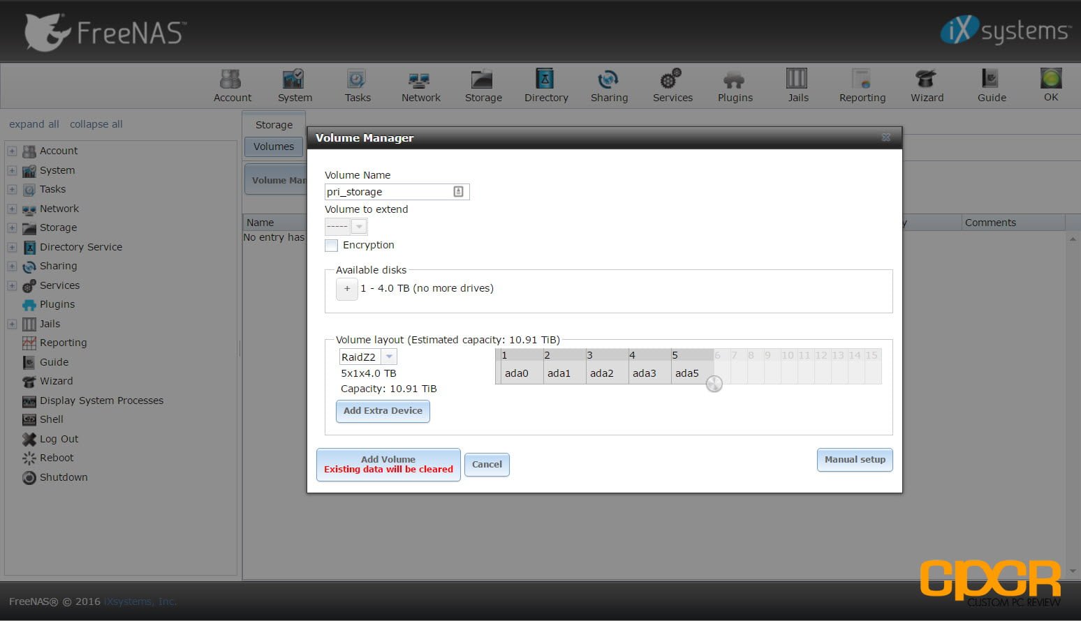This screenshot has width=1081, height=621.
Task: Open Services from the top toolbar
Action: click(x=672, y=86)
